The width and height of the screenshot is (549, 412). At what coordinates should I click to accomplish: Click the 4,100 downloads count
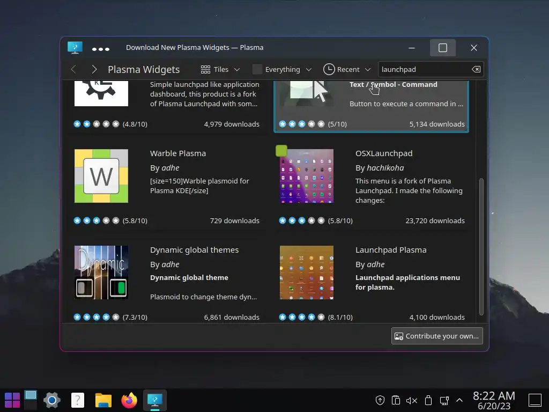pos(437,317)
